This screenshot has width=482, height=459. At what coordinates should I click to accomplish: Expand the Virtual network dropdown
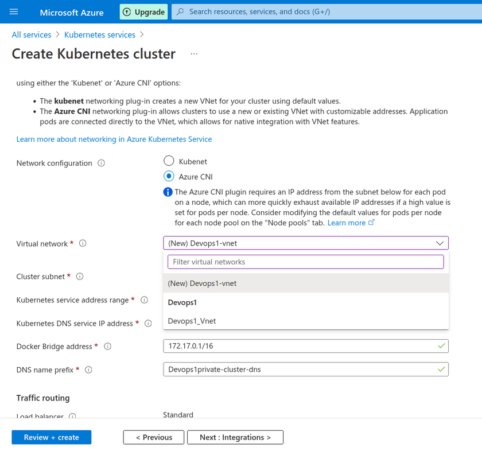[305, 243]
